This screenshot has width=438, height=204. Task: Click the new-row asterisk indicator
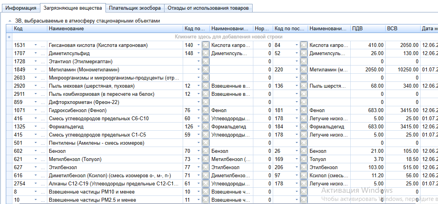click(x=9, y=37)
